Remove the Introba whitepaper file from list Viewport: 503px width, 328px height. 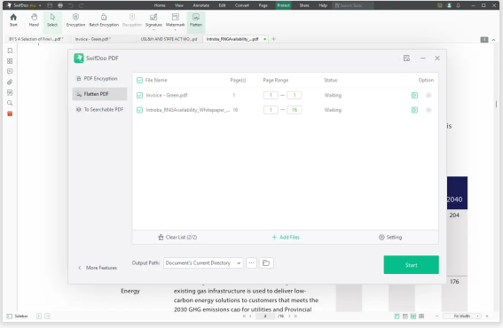tap(428, 110)
